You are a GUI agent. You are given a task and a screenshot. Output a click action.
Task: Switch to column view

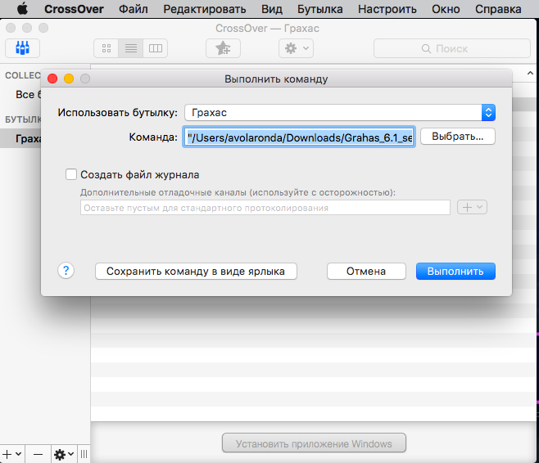(156, 48)
